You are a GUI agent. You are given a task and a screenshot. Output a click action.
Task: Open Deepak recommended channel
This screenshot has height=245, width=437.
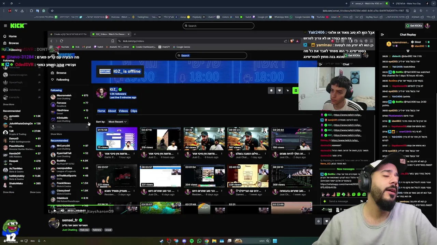(x=22, y=162)
